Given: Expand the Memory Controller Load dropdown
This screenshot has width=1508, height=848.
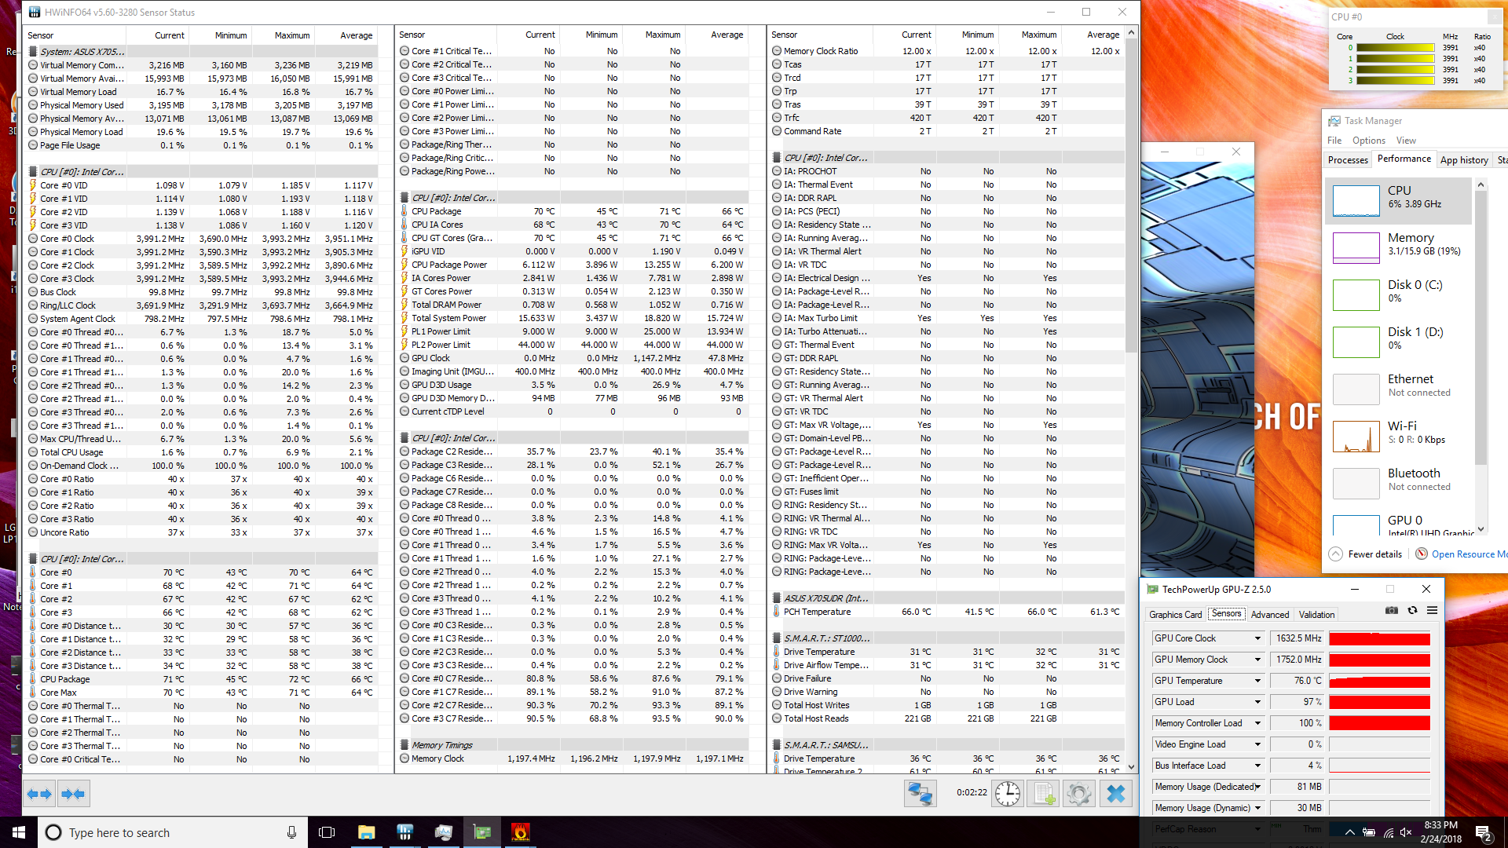Looking at the screenshot, I should (1257, 723).
